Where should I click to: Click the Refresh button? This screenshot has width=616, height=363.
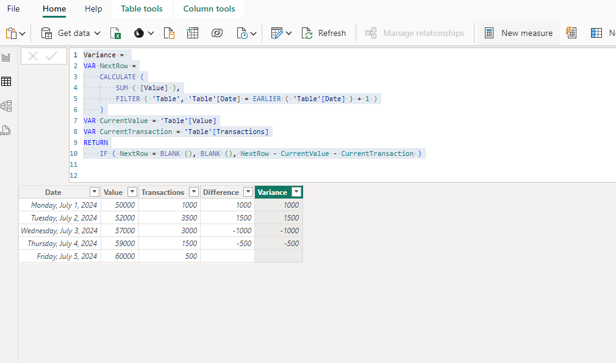(x=324, y=33)
